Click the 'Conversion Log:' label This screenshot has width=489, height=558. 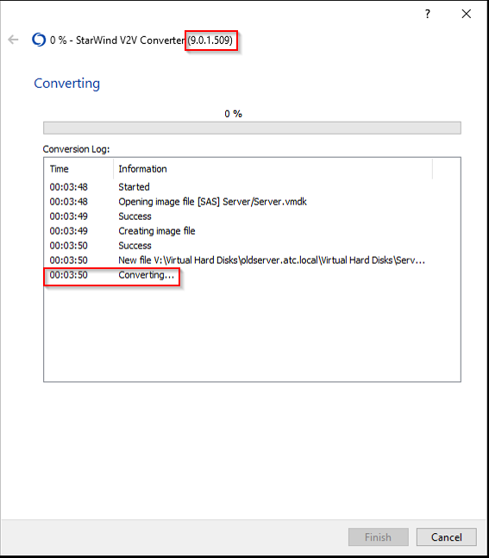76,149
